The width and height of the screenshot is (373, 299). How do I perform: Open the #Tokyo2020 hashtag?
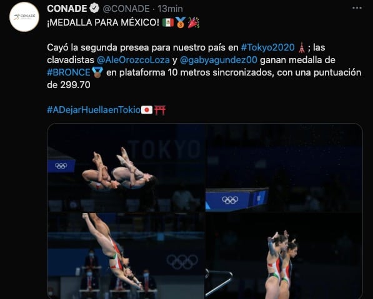click(267, 47)
